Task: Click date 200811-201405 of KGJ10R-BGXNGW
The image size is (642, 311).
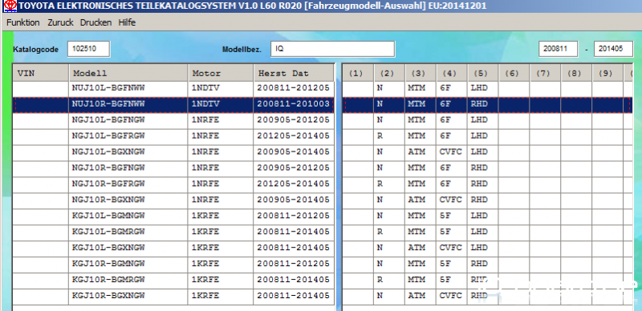Action: pyautogui.click(x=294, y=296)
